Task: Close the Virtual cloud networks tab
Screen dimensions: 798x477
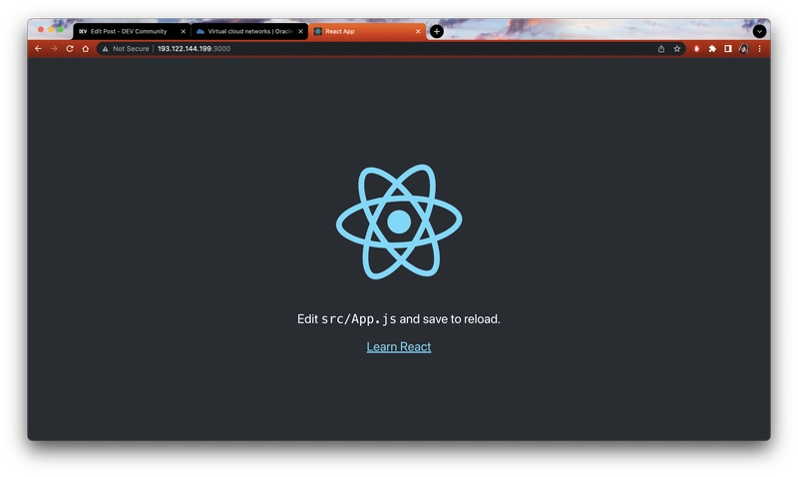Action: click(301, 32)
